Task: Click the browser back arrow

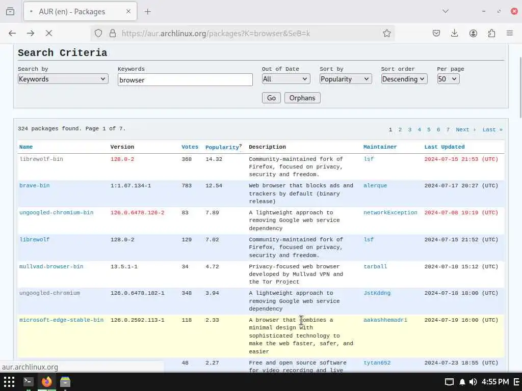Action: (x=12, y=33)
